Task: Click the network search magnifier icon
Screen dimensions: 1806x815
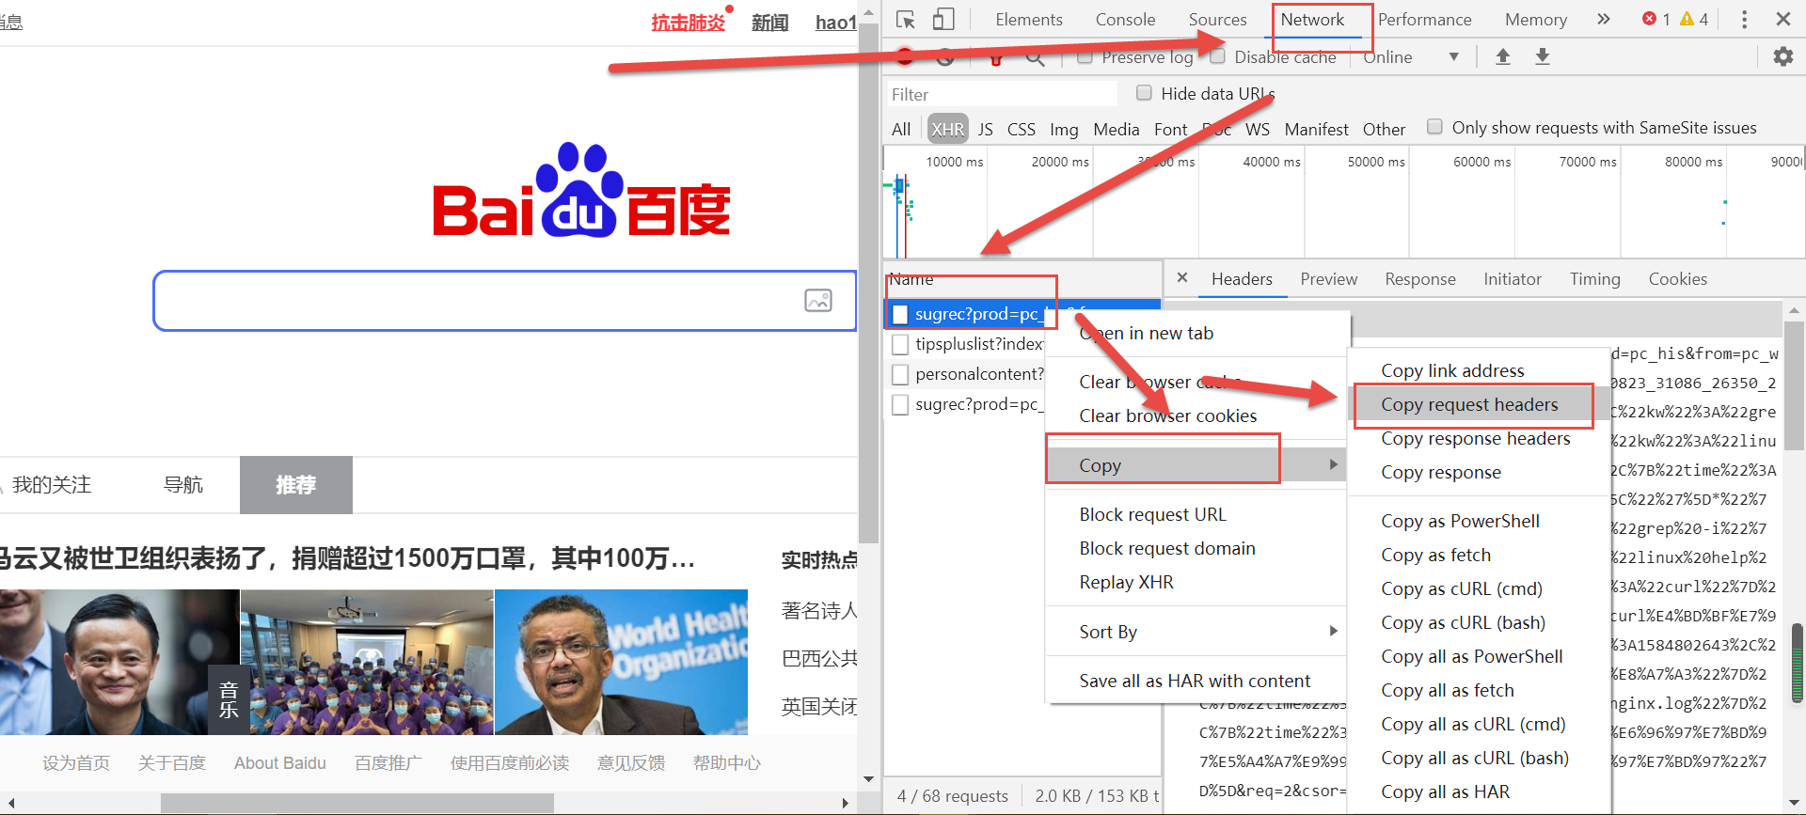Action: [1035, 58]
